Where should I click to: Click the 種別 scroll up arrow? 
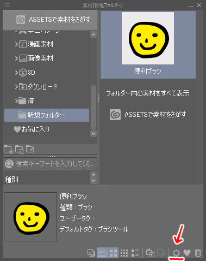(x=93, y=175)
